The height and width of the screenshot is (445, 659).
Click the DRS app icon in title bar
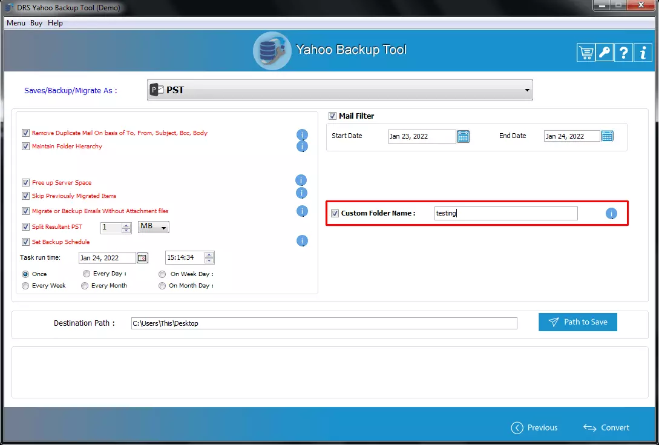tap(8, 8)
